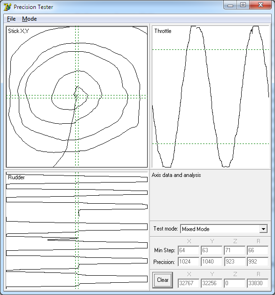The image size is (275, 295).
Task: Open the File menu
Action: pyautogui.click(x=11, y=19)
